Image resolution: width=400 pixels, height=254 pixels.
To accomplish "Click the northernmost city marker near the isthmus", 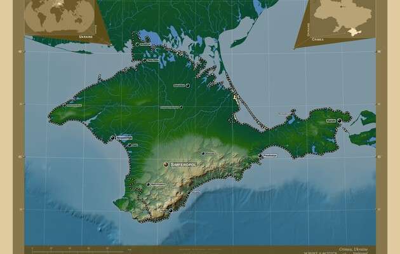I will (137, 44).
